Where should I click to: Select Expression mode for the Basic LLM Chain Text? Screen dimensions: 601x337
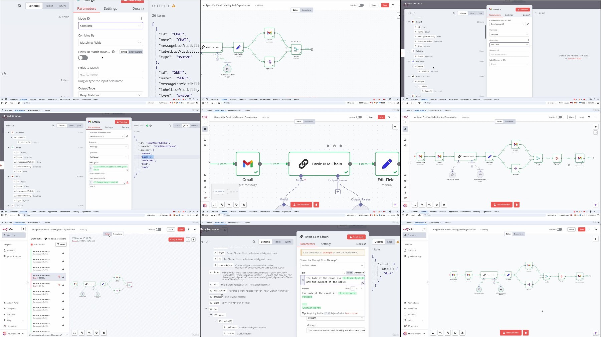click(x=359, y=273)
